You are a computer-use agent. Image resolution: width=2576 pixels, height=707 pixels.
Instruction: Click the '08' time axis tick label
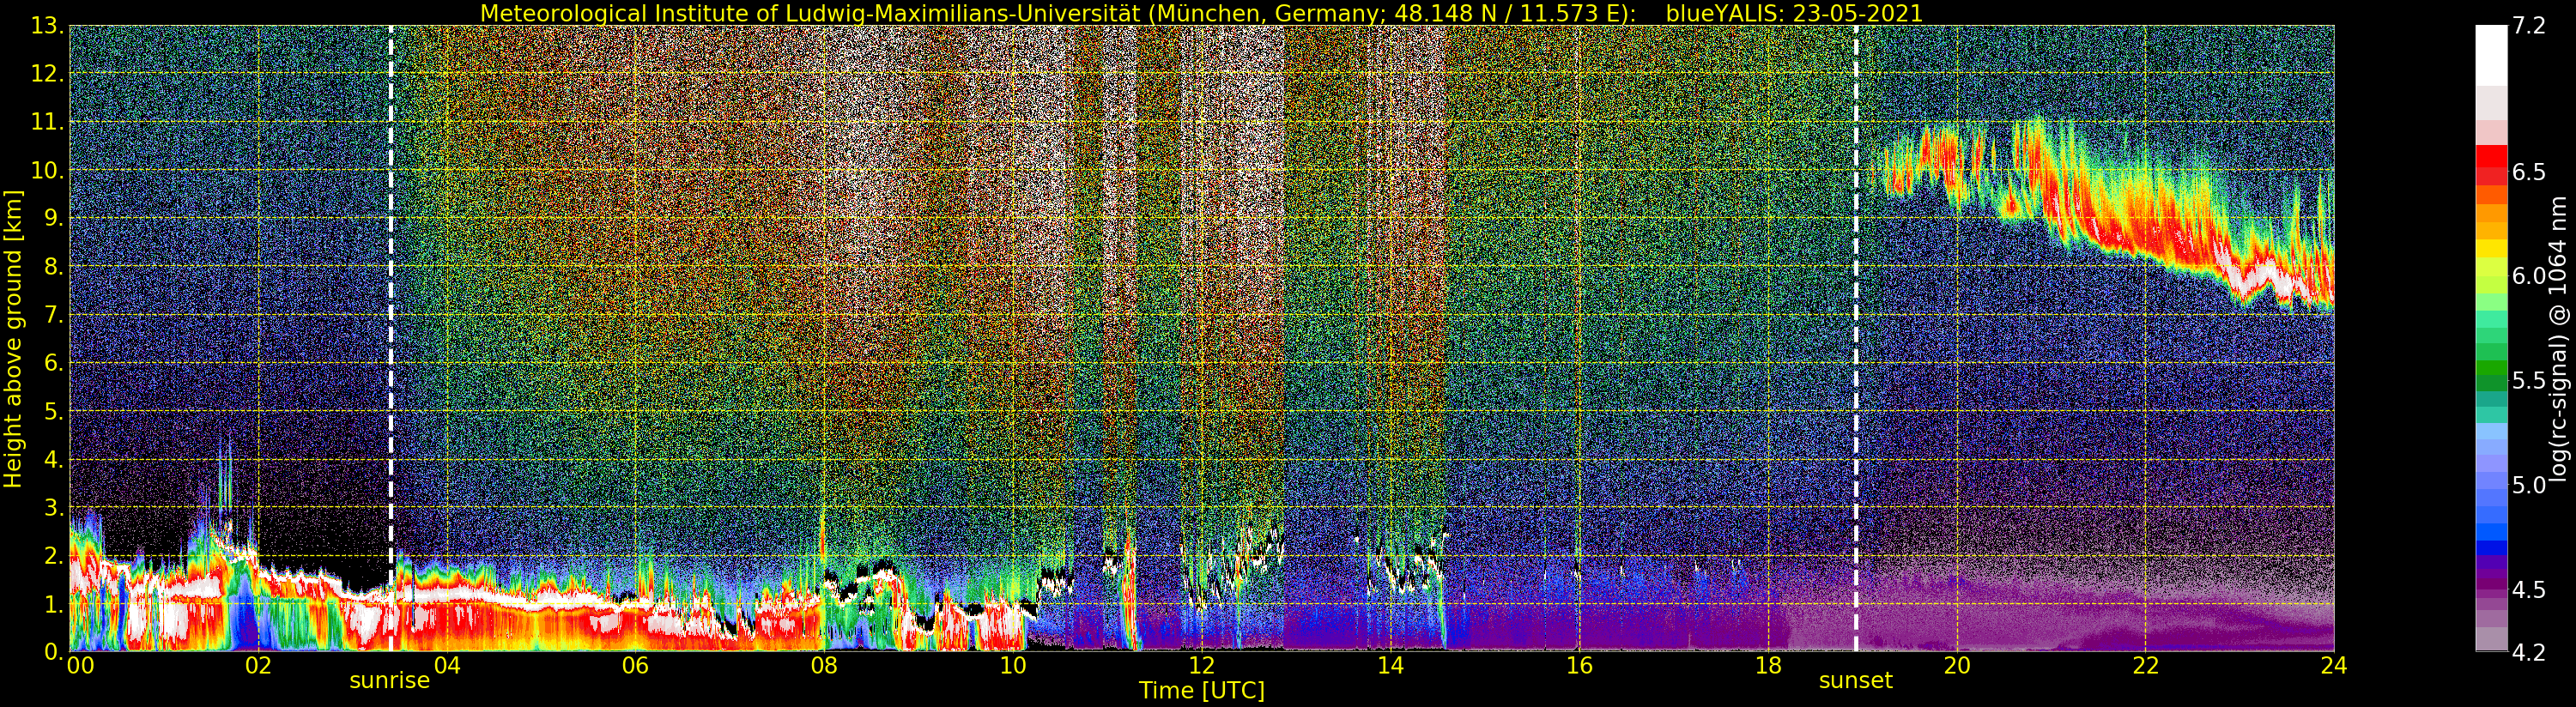click(824, 666)
